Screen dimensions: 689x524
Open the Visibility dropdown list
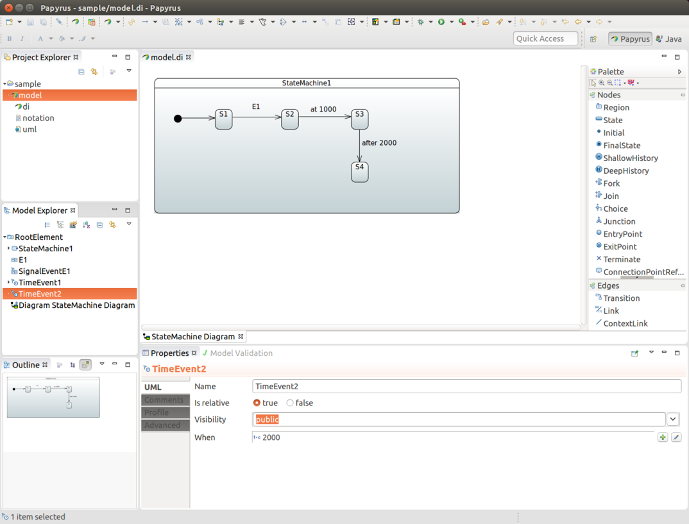pos(673,419)
